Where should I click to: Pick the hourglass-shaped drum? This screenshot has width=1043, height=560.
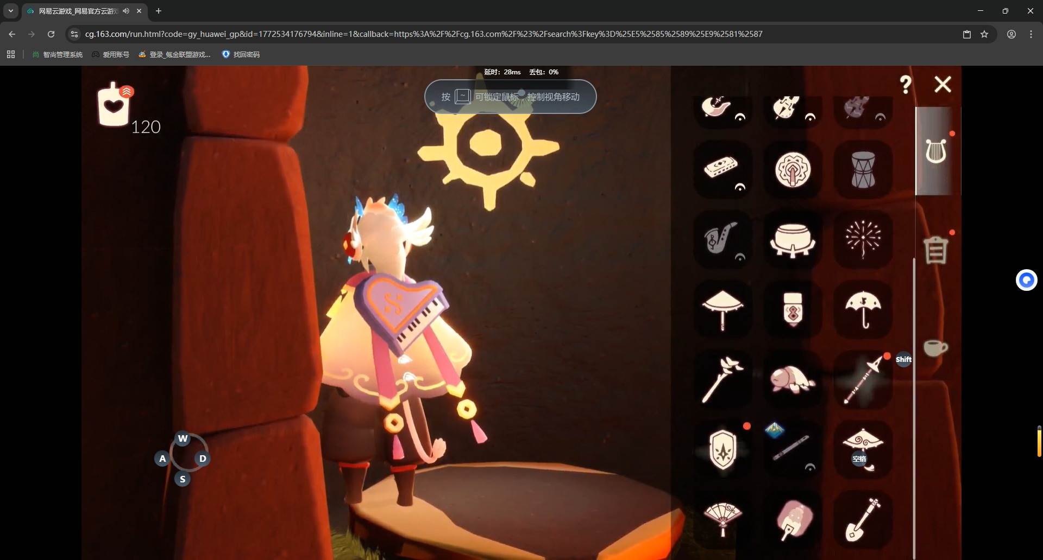[x=863, y=169]
